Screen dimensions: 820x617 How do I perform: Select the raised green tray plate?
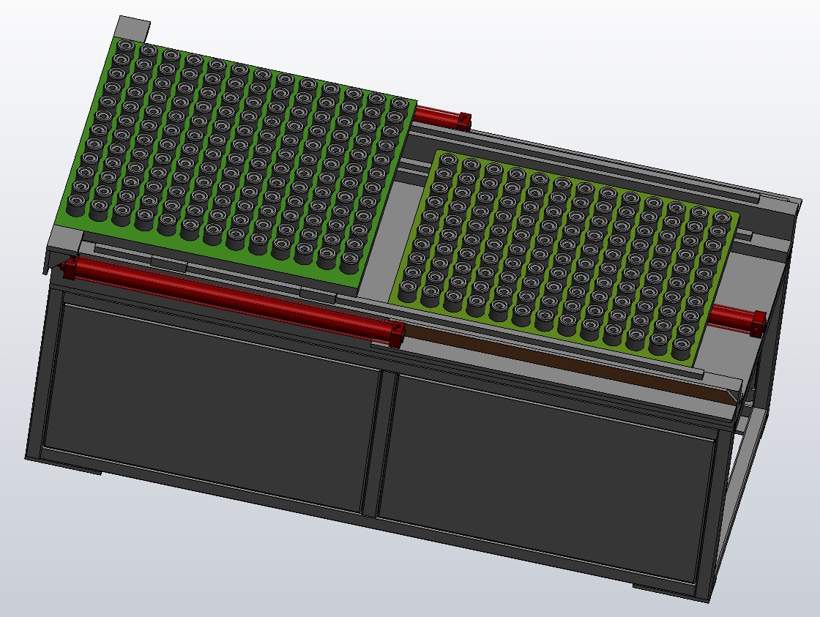point(236,162)
